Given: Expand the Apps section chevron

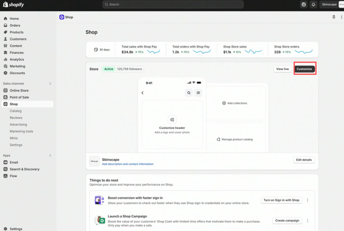Looking at the screenshot, I should 50,155.
